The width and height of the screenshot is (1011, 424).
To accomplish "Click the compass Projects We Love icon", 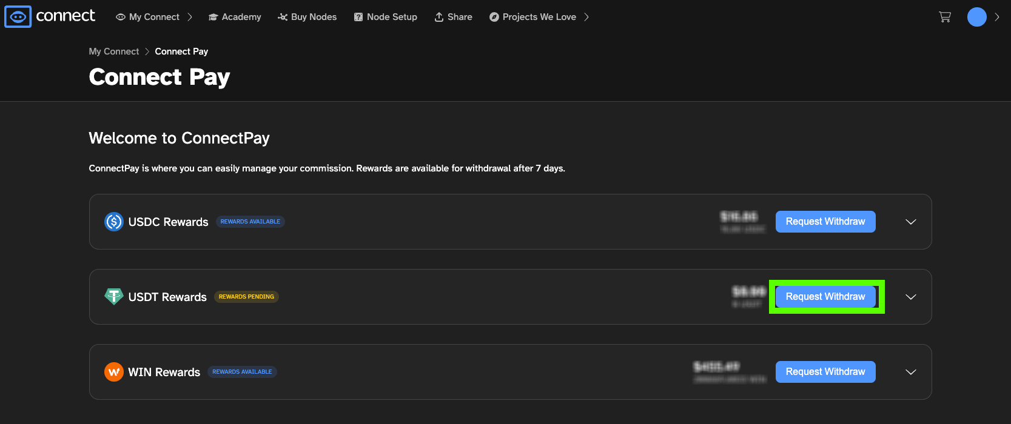I will (494, 17).
